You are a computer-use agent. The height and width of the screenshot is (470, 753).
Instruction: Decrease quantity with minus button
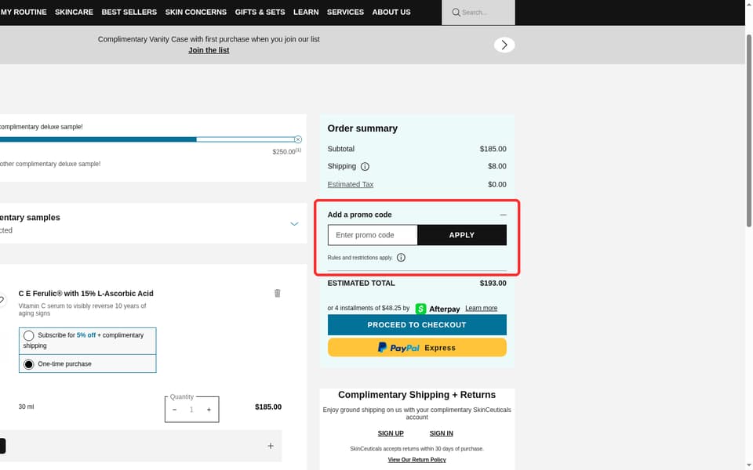click(174, 410)
